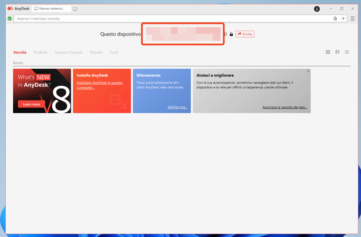361x237 pixels.
Task: Click Installare AnyDesk in questo computer link
Action: 100,85
